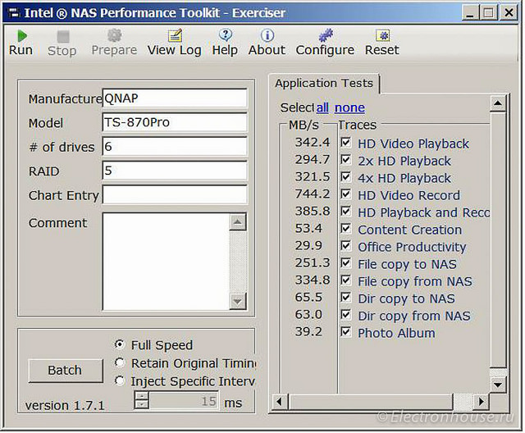The image size is (525, 433).
Task: Uncheck HD Video Record trace
Action: [x=345, y=194]
